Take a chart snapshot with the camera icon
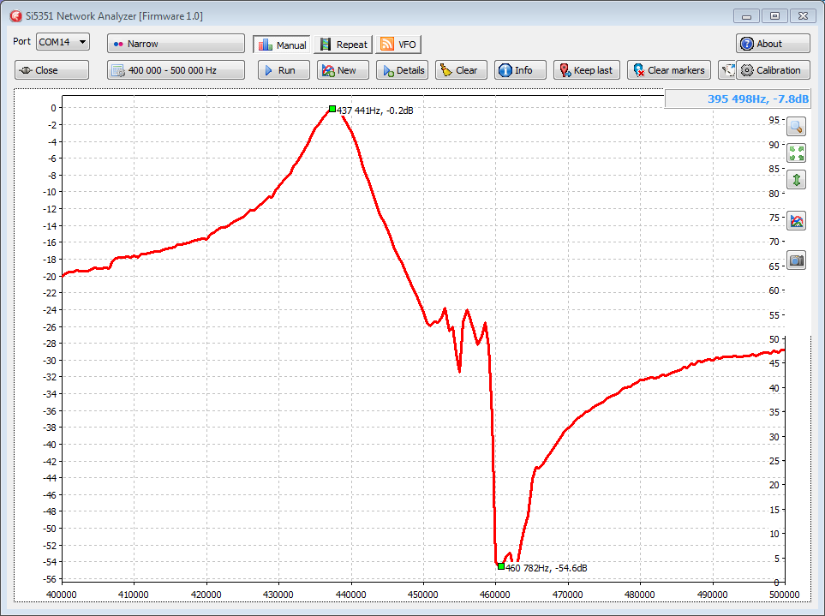Viewport: 825px width, 616px height. coord(797,260)
